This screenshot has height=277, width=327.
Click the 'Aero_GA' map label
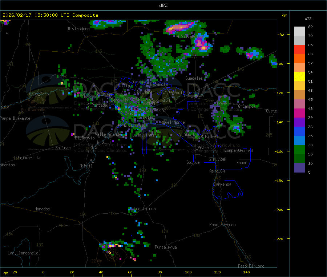(217, 171)
